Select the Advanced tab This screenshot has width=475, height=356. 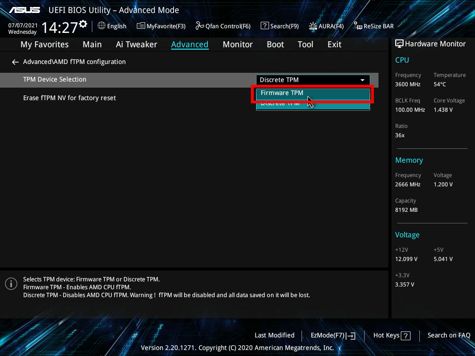click(190, 44)
